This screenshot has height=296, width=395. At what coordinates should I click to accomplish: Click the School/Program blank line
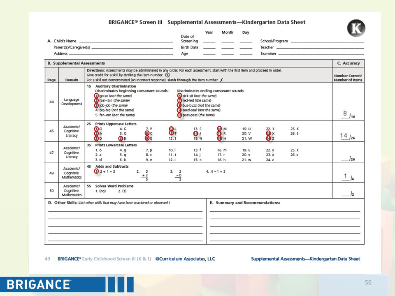click(327, 42)
